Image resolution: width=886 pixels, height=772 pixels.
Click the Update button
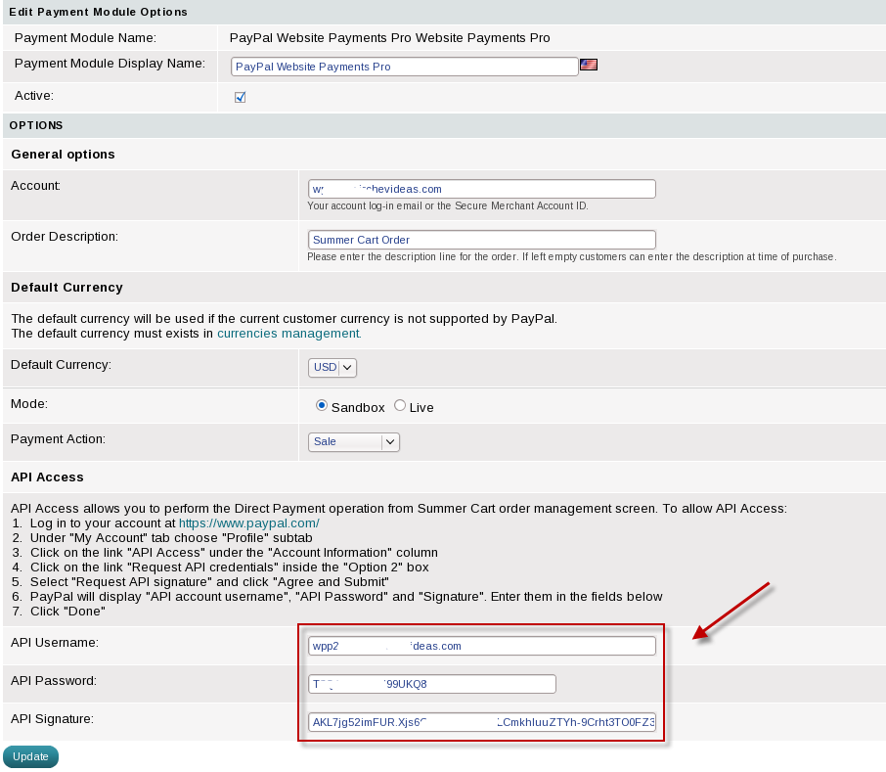point(30,756)
